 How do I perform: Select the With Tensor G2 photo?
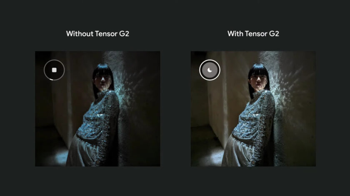click(253, 109)
